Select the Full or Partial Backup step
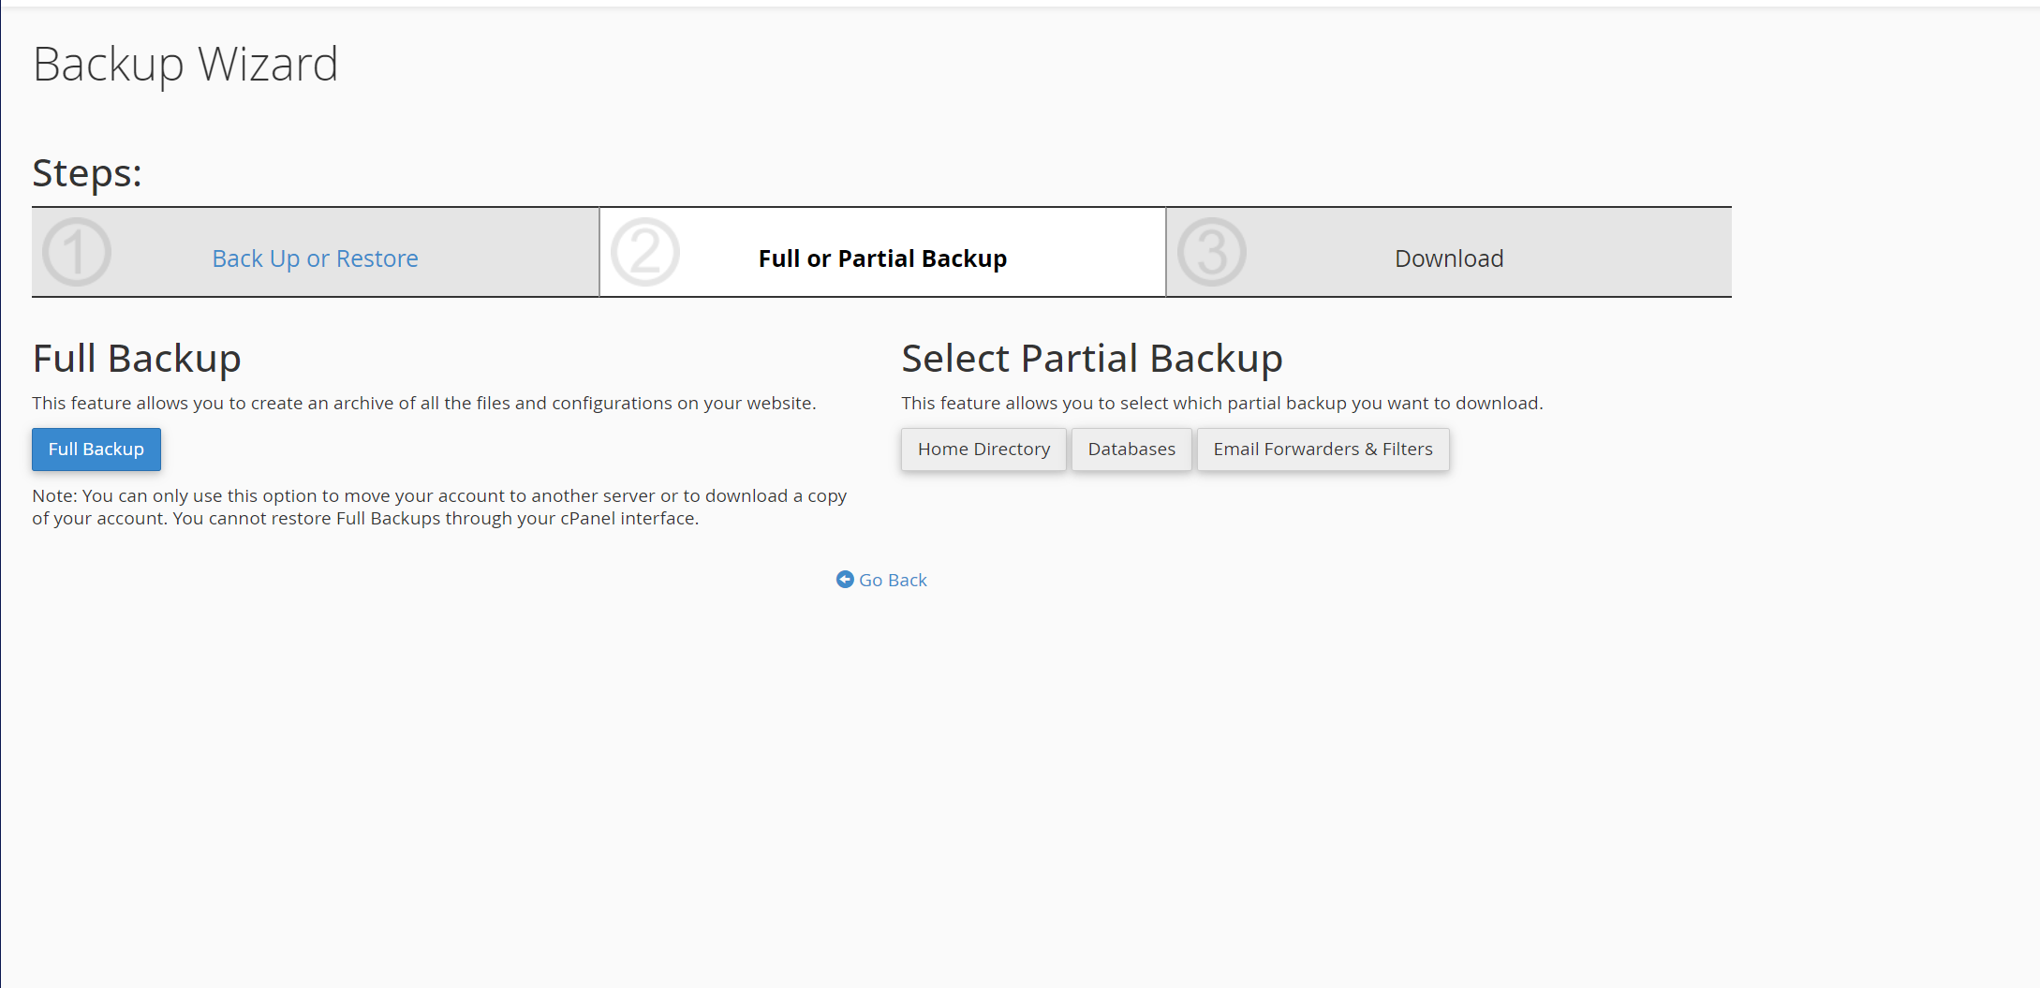The width and height of the screenshot is (2040, 988). point(882,258)
